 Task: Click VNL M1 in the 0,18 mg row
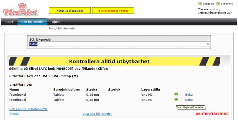(x=147, y=95)
